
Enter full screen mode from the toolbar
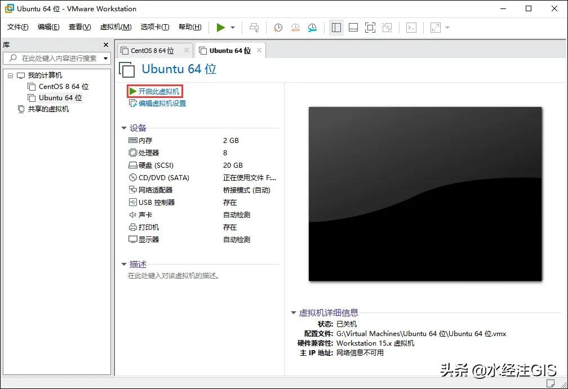(x=370, y=27)
